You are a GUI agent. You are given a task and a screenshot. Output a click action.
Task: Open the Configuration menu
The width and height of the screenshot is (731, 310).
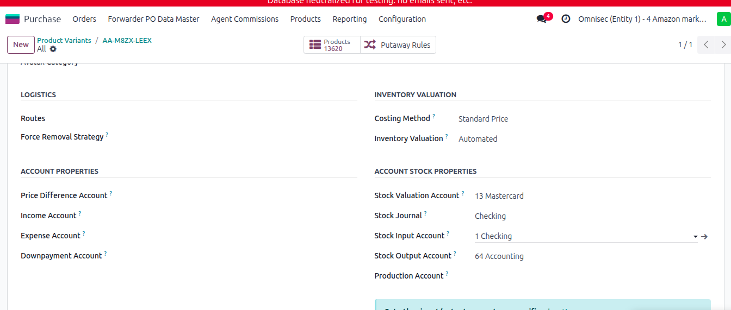(402, 19)
